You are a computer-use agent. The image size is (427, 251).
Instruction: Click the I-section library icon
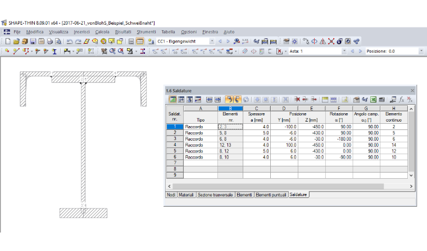[54, 51]
